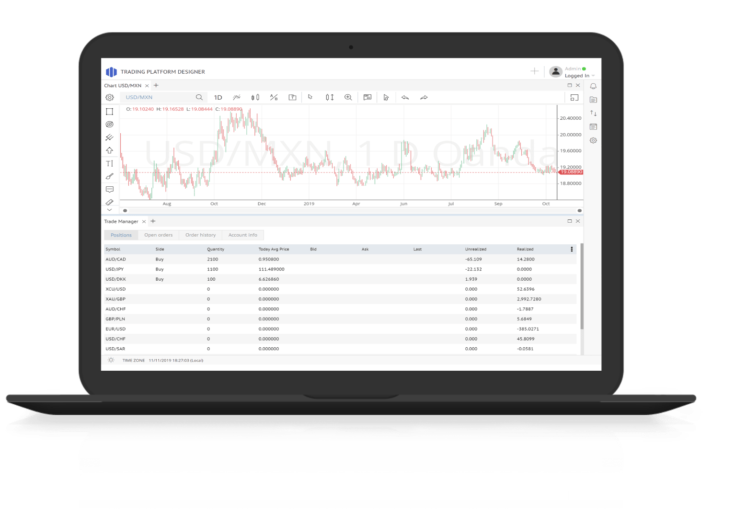This screenshot has height=524, width=735.
Task: Undo last chart action
Action: (405, 97)
